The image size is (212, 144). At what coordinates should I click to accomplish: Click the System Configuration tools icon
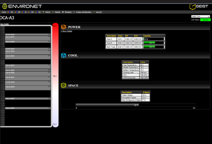[74, 12]
